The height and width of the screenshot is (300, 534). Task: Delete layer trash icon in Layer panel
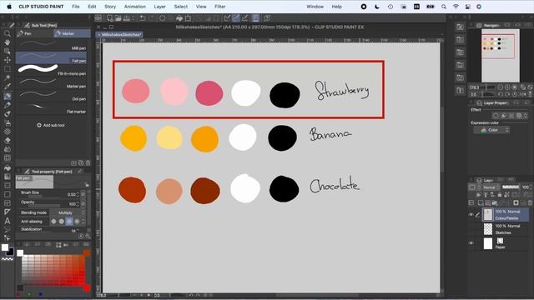coord(530,202)
